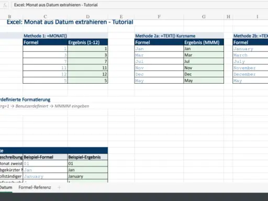The image size is (268, 201).
Task: Select column F header
Action: (x=159, y=17)
